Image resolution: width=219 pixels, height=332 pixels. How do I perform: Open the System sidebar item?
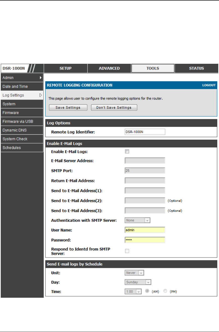point(22,104)
